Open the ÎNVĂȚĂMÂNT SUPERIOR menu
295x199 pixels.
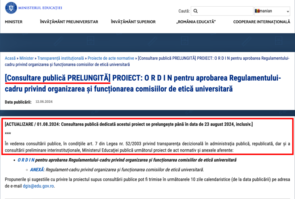pos(133,22)
